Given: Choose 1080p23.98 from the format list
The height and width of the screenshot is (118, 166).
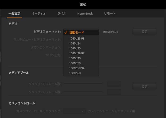Looking at the screenshot, I should (77, 39).
